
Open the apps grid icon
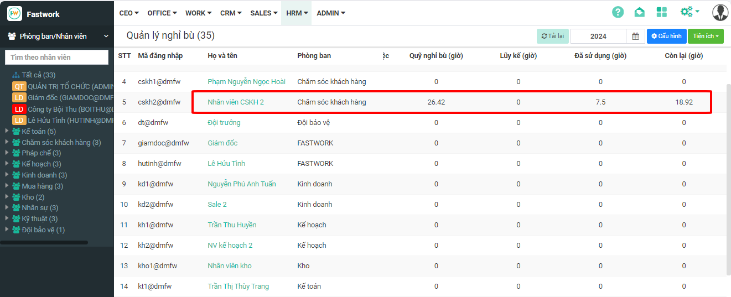tap(661, 12)
